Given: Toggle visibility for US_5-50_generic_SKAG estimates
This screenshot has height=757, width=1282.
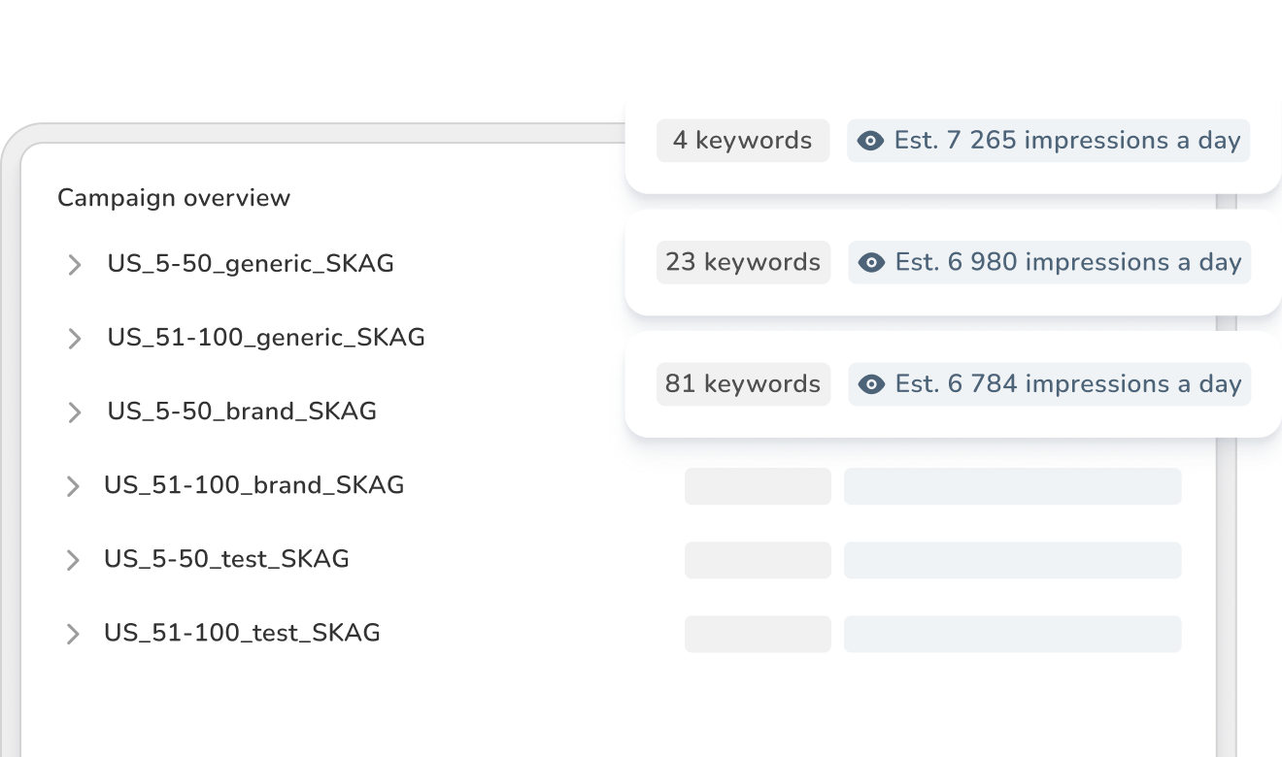Looking at the screenshot, I should click(x=869, y=141).
